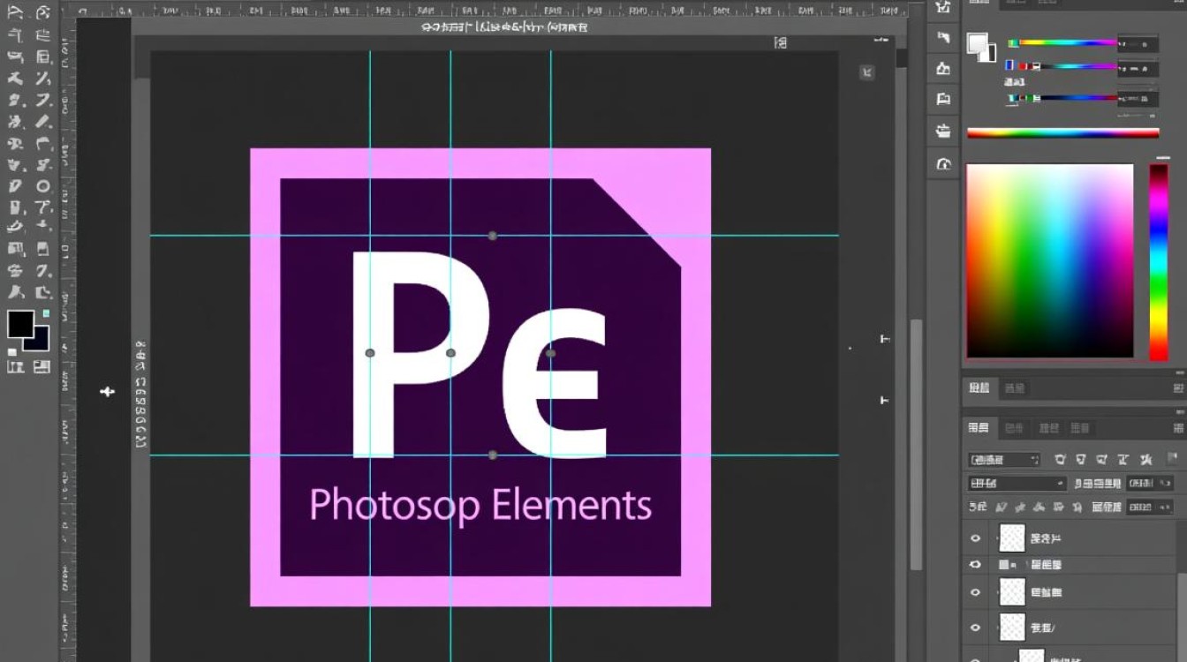Image resolution: width=1187 pixels, height=662 pixels.
Task: Click the gauge-shaped icon in collapsed panel strip
Action: coord(943,163)
